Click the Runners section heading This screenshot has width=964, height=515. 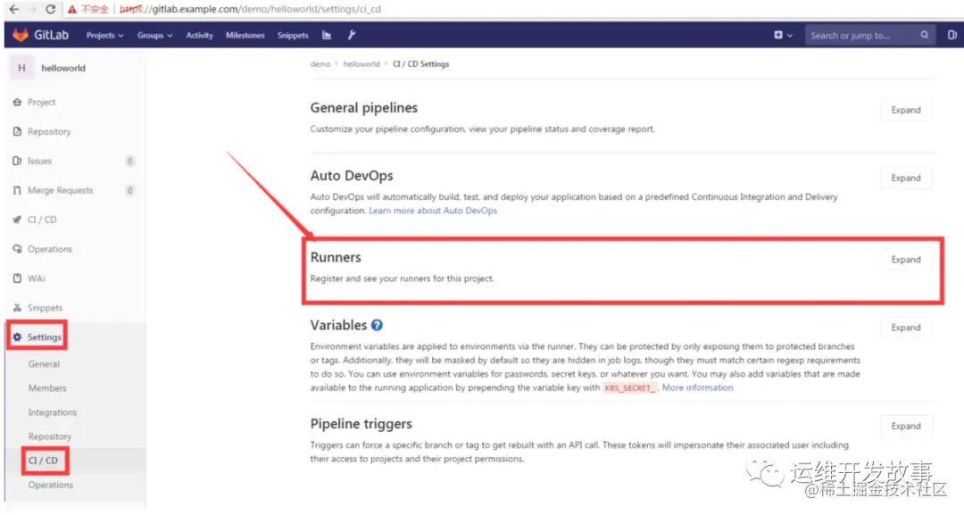pos(336,257)
